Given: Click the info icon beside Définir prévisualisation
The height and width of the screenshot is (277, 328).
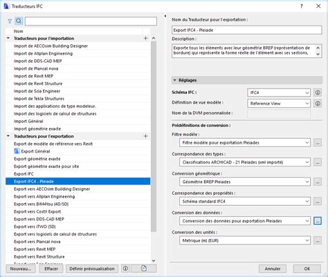Looking at the screenshot, I should click(125, 269).
